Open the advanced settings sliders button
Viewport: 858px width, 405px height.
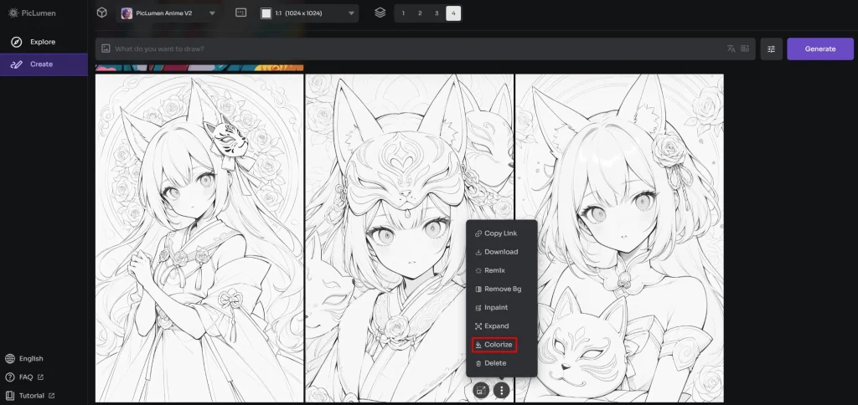click(x=772, y=49)
